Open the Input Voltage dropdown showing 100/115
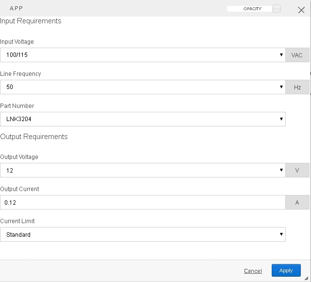Image resolution: width=311 pixels, height=282 pixels. tap(143, 55)
